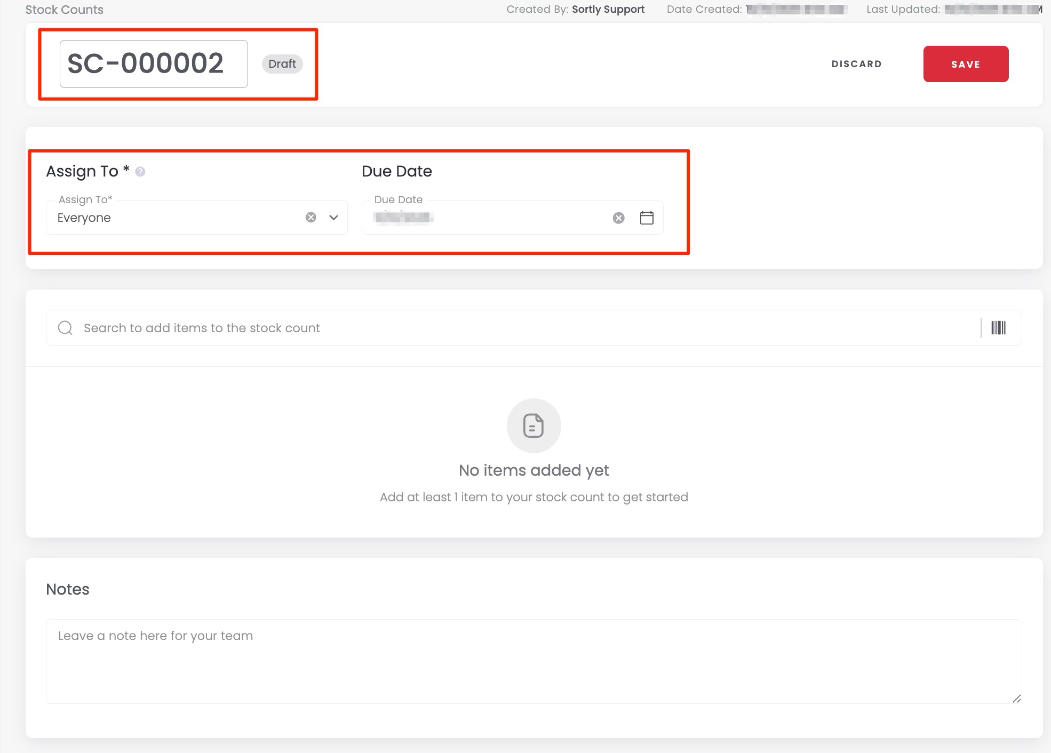The height and width of the screenshot is (753, 1051).
Task: Click the Stock Counts breadcrumb
Action: click(x=65, y=10)
